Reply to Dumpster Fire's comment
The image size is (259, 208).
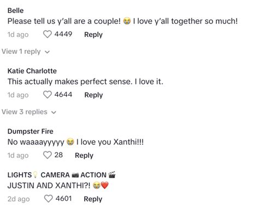(84, 155)
